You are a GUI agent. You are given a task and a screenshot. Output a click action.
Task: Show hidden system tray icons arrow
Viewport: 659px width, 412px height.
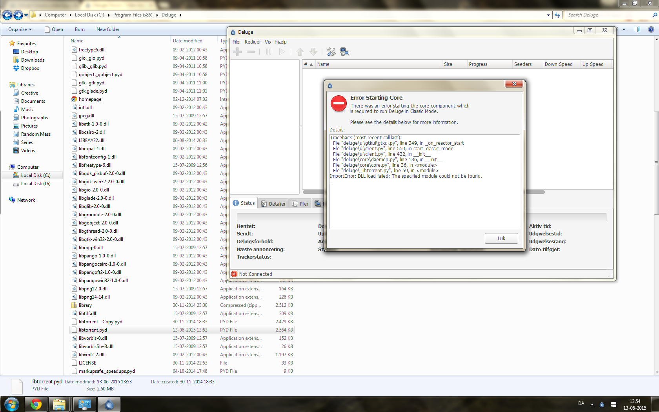tap(592, 404)
